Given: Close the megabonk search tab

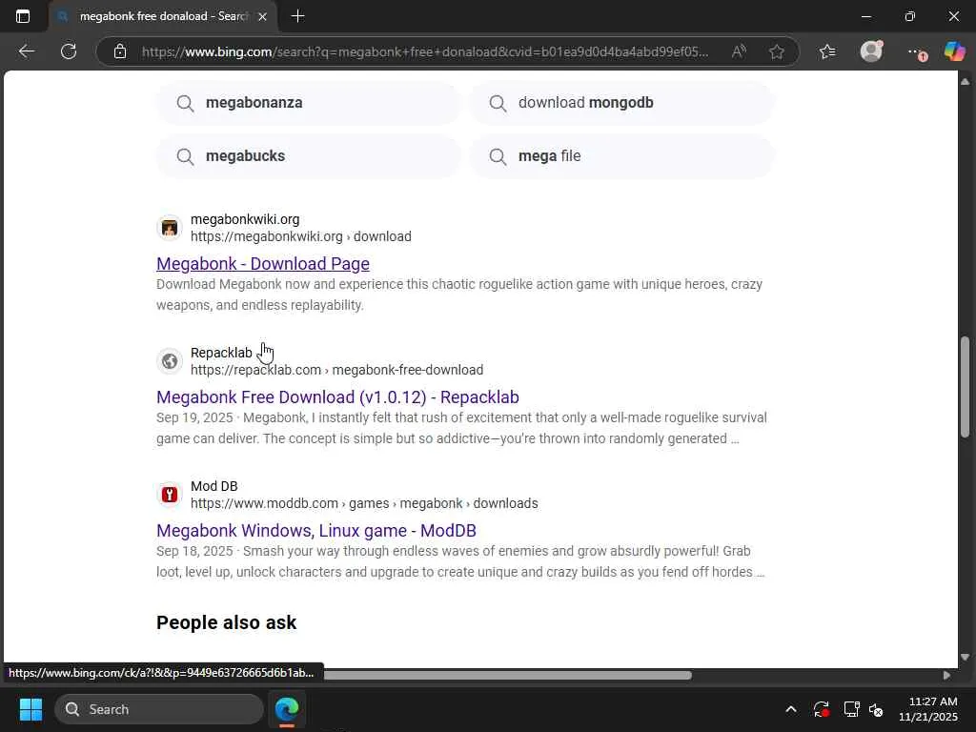Looking at the screenshot, I should pyautogui.click(x=263, y=16).
